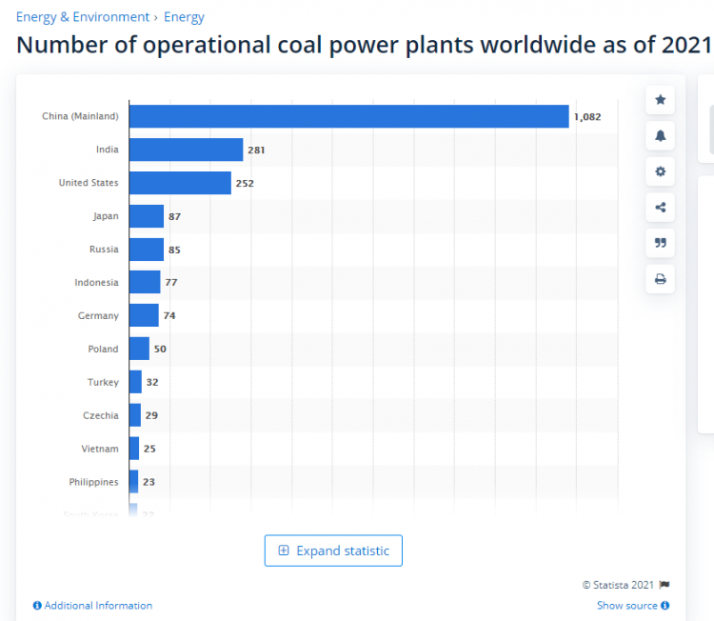The height and width of the screenshot is (621, 714).
Task: Click the info icon beside Show source
Action: pyautogui.click(x=664, y=606)
